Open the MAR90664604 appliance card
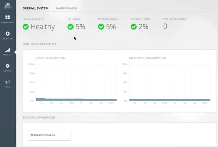This screenshot has width=218, height=147. (50, 135)
